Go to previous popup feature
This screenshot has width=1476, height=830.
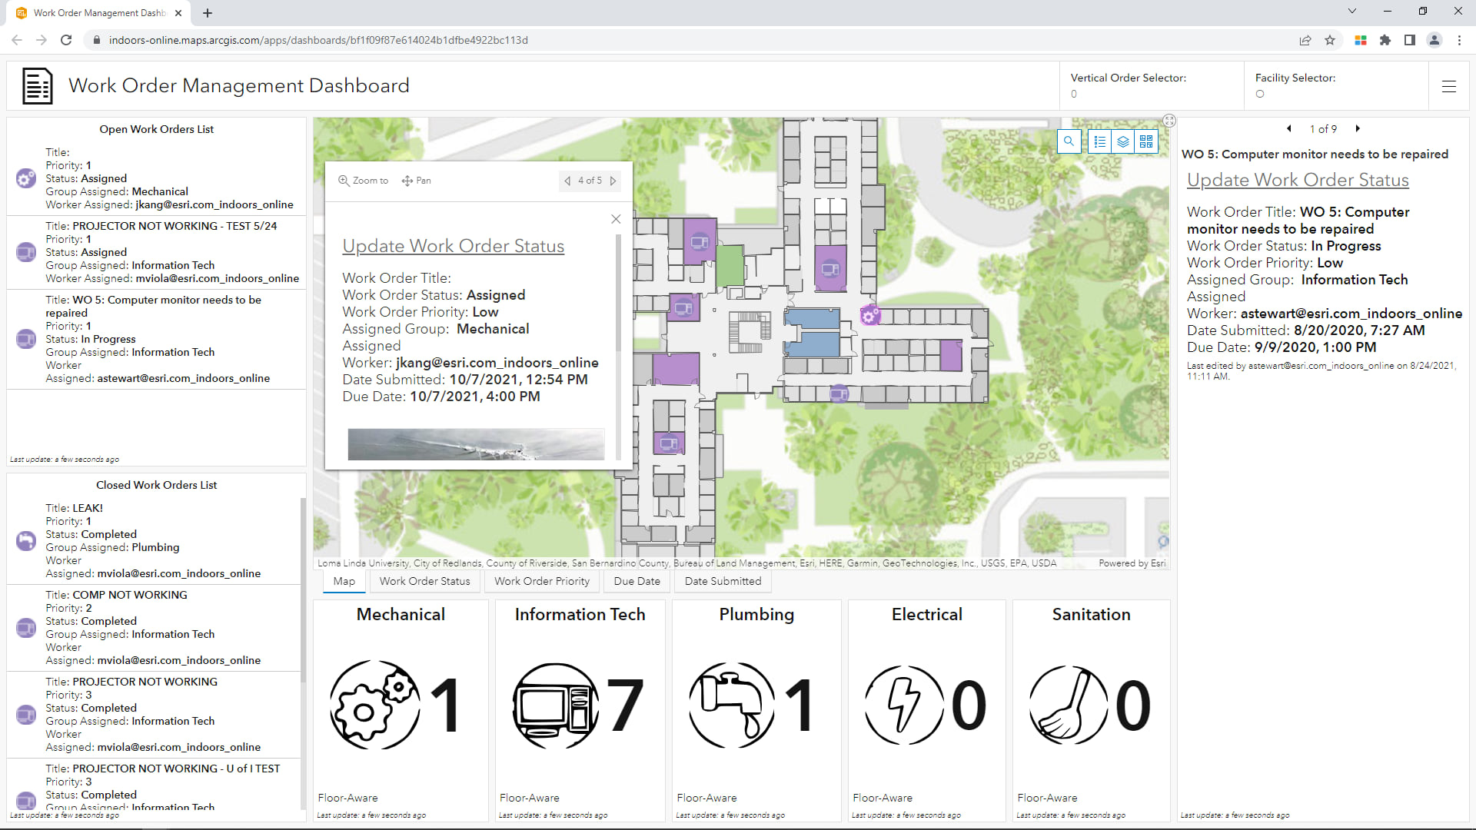567,181
